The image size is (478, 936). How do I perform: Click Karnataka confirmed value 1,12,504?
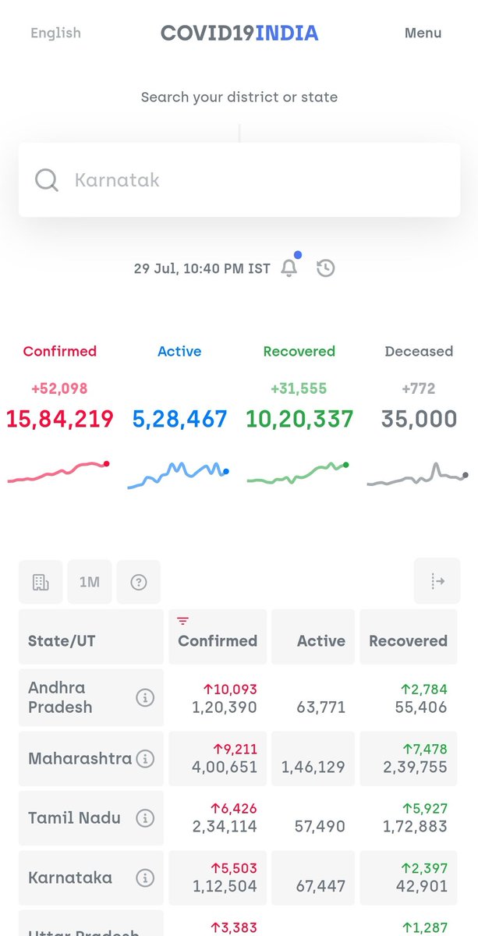[225, 887]
